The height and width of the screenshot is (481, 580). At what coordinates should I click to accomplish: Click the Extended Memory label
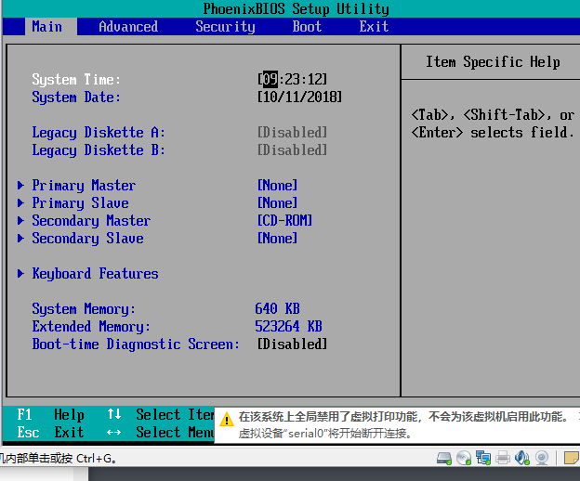[x=91, y=327]
